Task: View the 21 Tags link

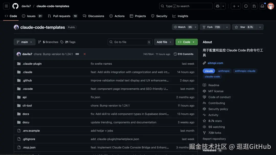Action: 68,42
